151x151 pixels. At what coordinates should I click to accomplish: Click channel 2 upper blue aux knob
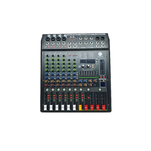click(52, 74)
